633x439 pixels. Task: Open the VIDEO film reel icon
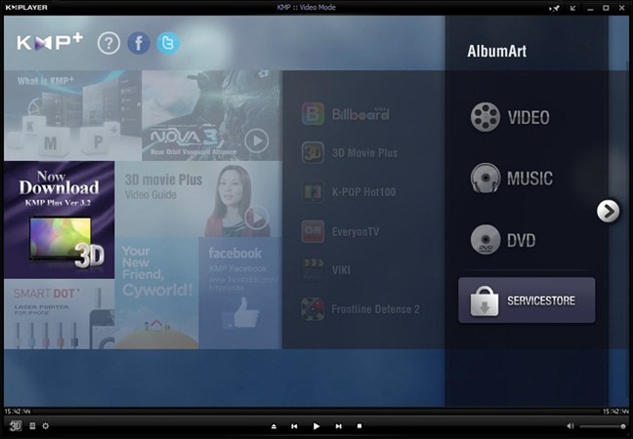[x=485, y=117]
